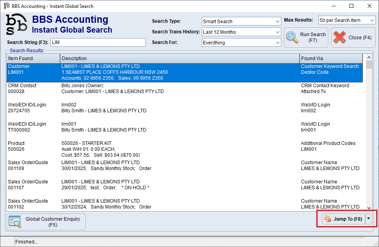Click into the Search String field
Screen dimensions: 379x247
point(98,42)
